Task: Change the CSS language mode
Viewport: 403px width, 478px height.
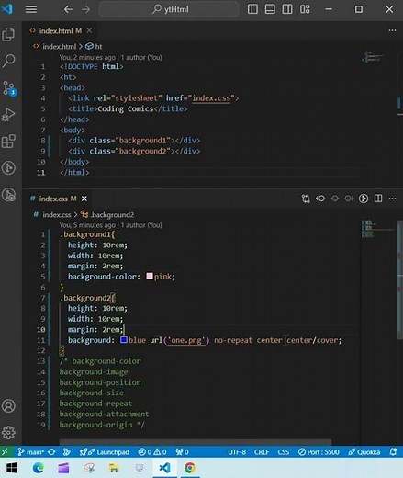Action: click(x=284, y=452)
